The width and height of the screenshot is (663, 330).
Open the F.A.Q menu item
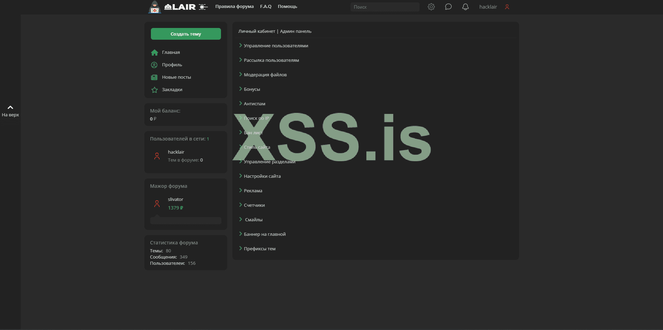(x=266, y=7)
